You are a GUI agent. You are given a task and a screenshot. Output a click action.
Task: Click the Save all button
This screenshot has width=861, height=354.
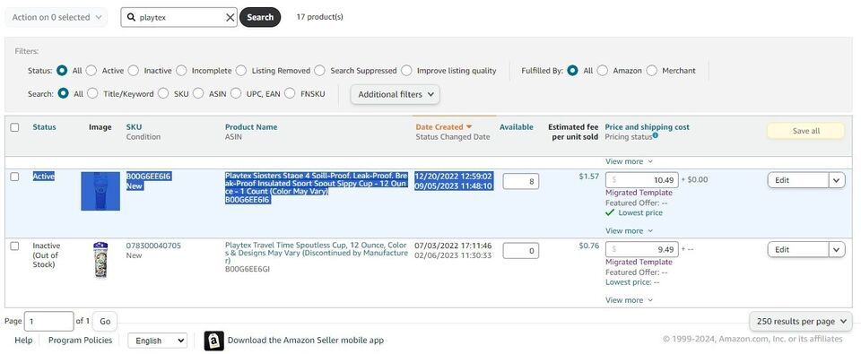pyautogui.click(x=805, y=131)
